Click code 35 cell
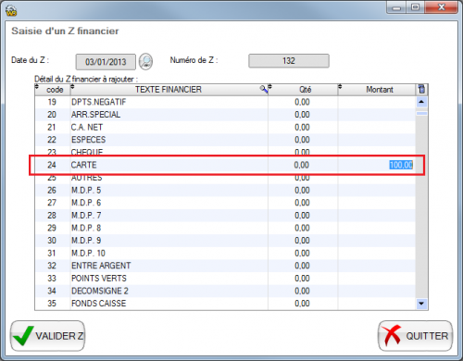This screenshot has height=361, width=463. tap(52, 304)
